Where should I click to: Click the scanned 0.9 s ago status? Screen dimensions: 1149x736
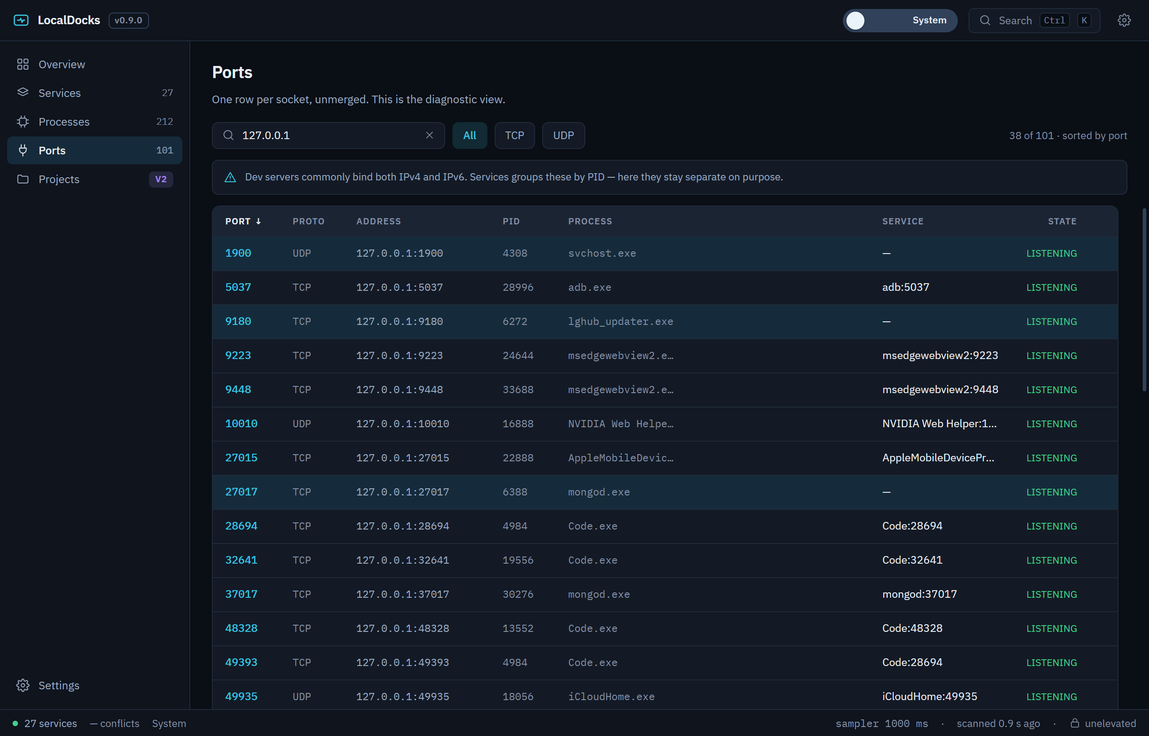pyautogui.click(x=998, y=723)
